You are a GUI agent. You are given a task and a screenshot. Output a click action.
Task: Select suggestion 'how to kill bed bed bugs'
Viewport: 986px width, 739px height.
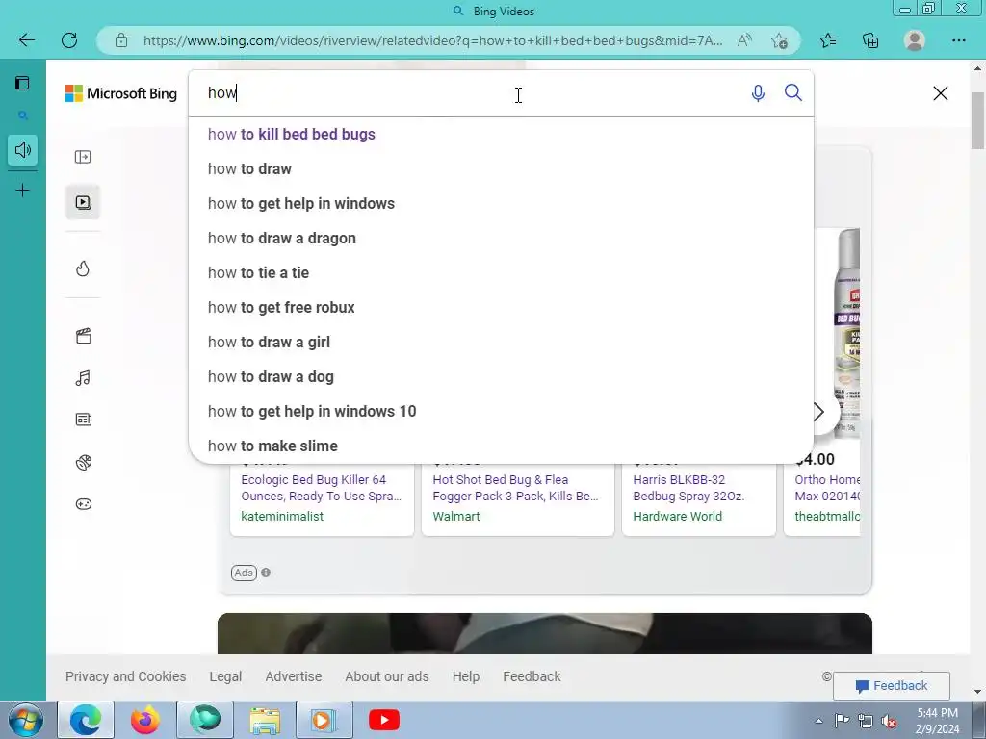[x=501, y=135]
